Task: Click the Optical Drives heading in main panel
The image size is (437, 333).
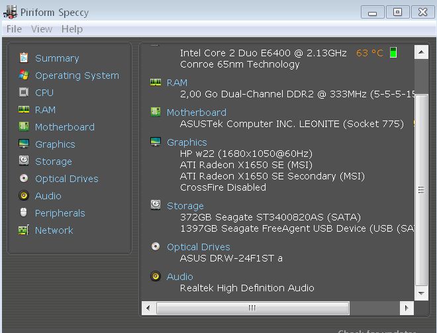Action: [198, 247]
